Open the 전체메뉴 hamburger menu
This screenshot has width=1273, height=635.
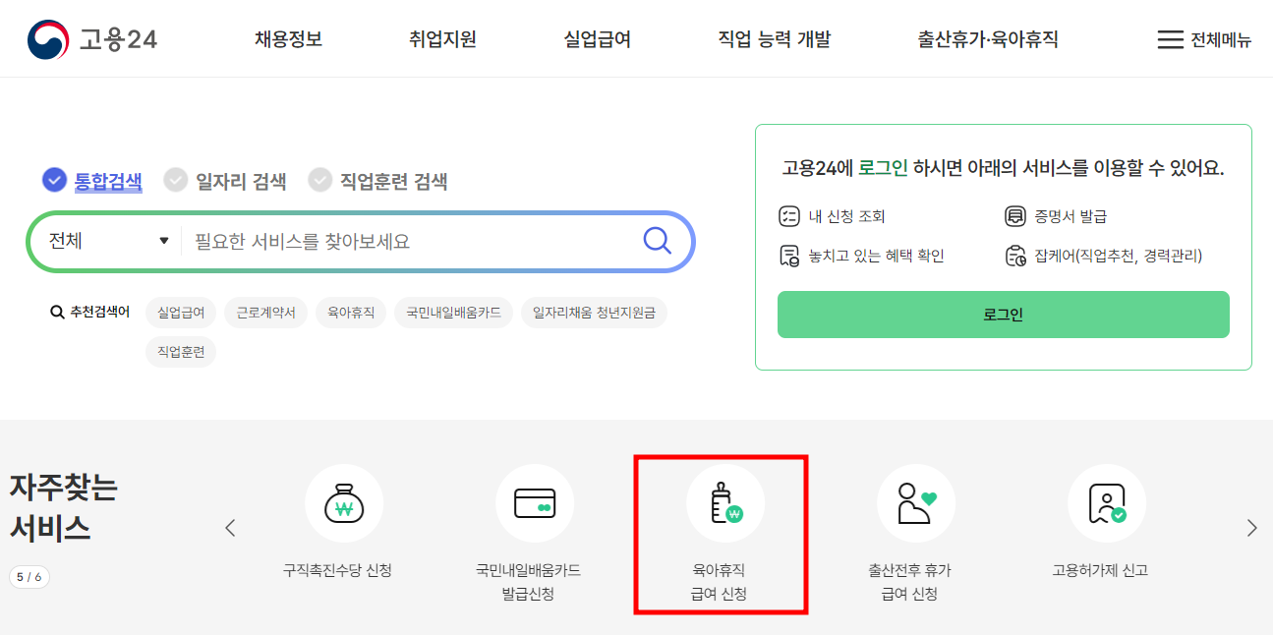coord(1204,39)
